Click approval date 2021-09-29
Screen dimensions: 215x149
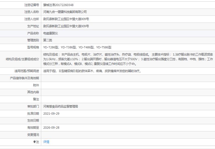(x=51, y=114)
